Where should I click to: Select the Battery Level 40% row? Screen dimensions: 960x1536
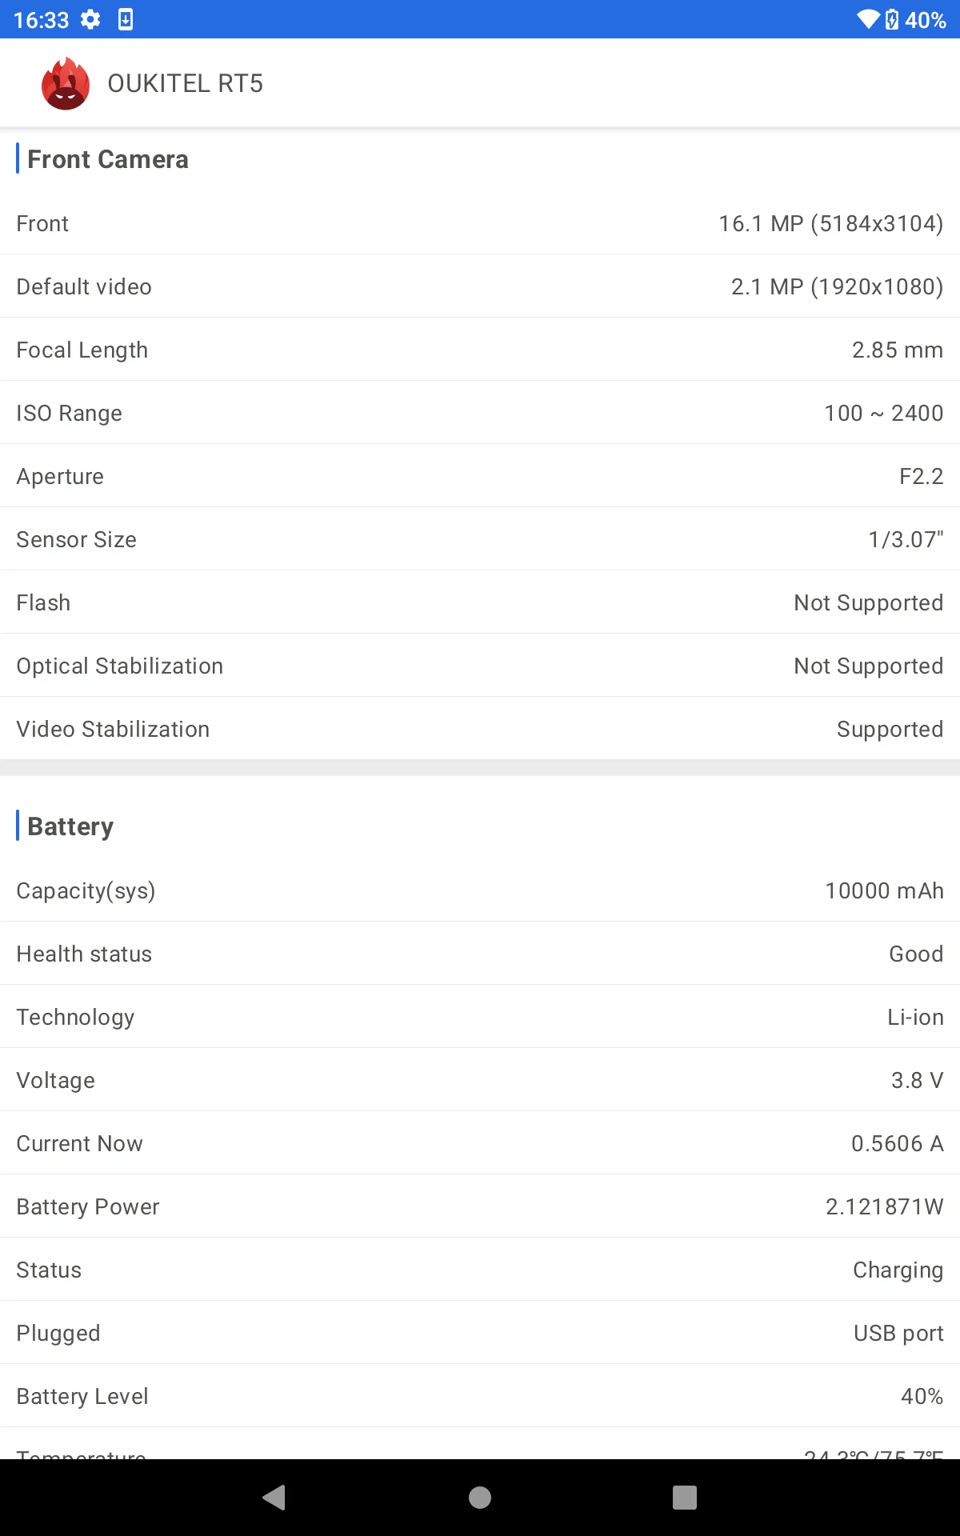pyautogui.click(x=480, y=1396)
